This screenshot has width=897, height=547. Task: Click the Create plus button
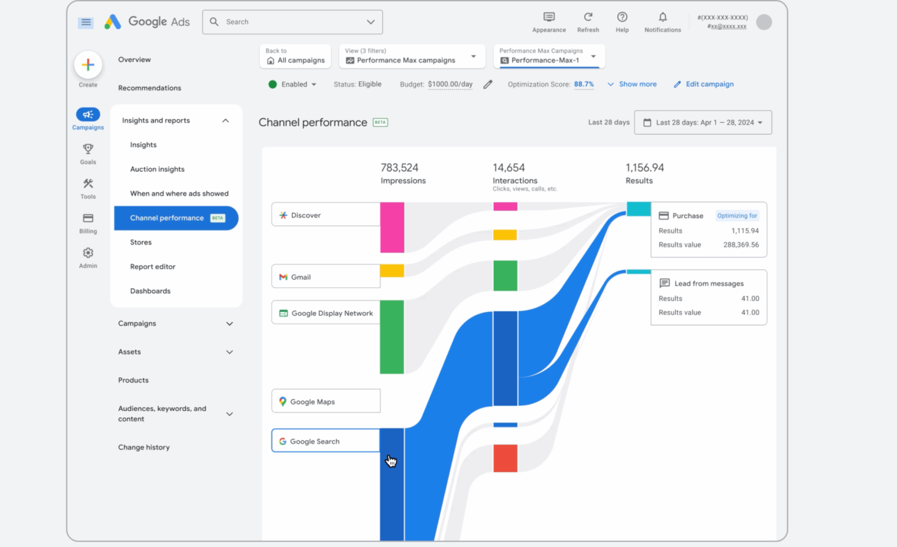click(88, 65)
